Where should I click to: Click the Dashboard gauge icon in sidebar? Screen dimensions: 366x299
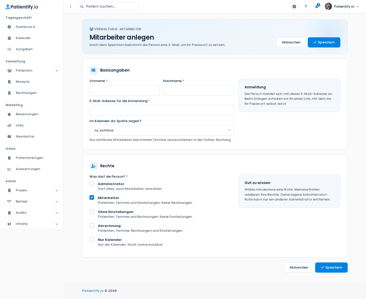coord(9,27)
